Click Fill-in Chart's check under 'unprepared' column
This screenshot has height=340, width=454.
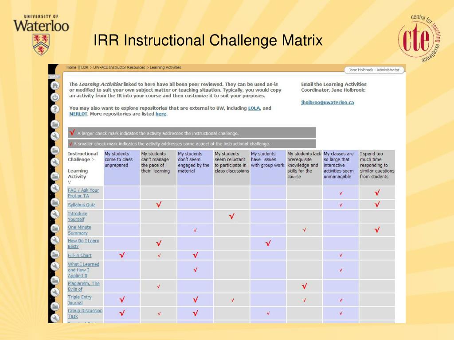[122, 255]
